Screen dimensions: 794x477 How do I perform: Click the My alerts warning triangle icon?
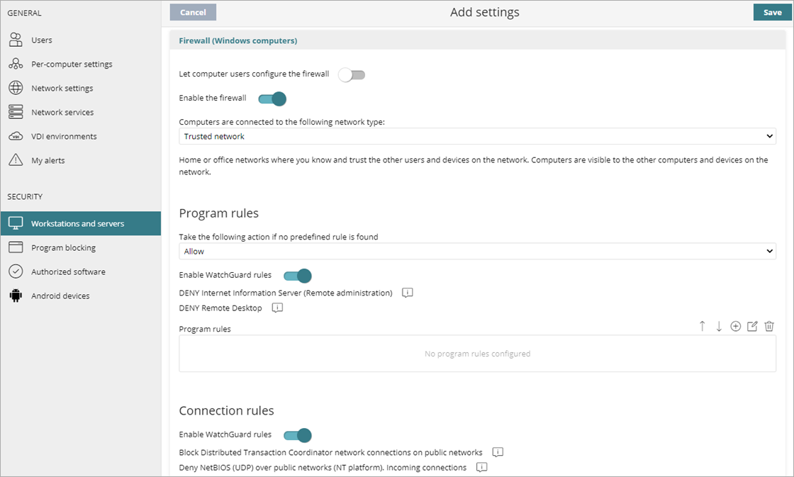[x=16, y=160]
